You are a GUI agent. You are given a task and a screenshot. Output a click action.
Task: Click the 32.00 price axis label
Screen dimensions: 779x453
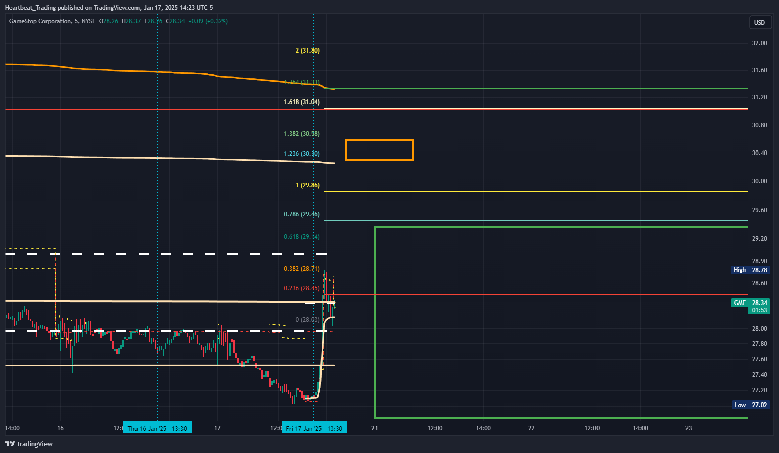759,43
